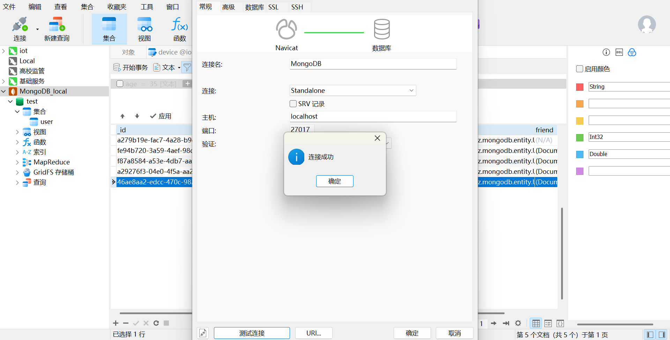
Task: Delete document with minus icon
Action: click(126, 323)
